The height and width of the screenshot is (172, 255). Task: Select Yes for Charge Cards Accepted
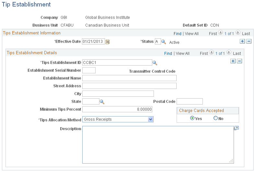[192, 118]
